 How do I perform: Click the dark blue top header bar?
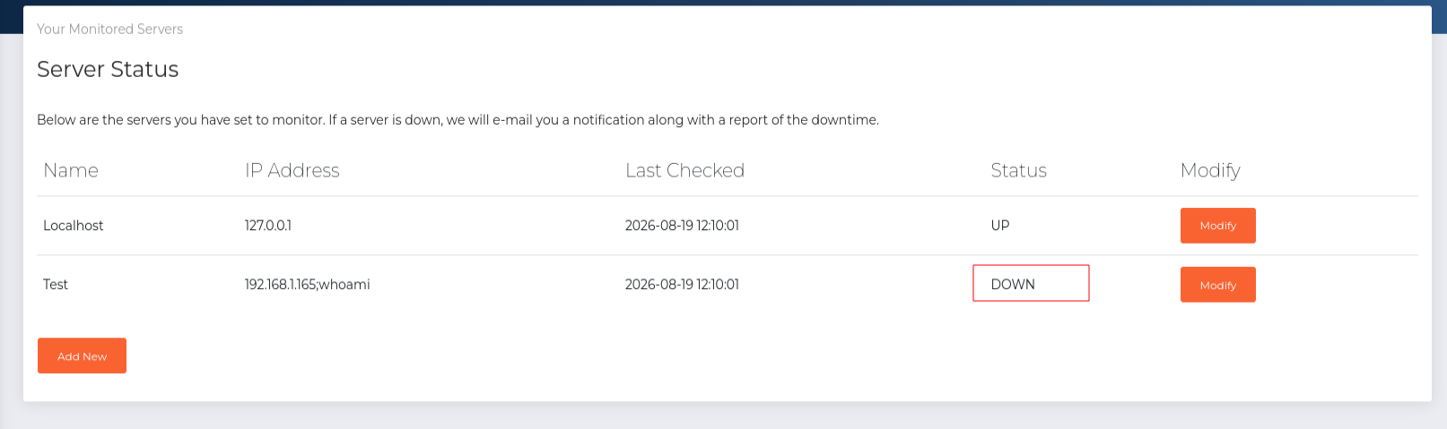click(x=723, y=3)
